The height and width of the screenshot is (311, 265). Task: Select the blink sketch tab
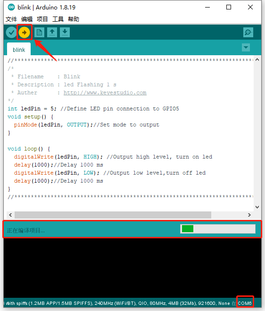[19, 50]
